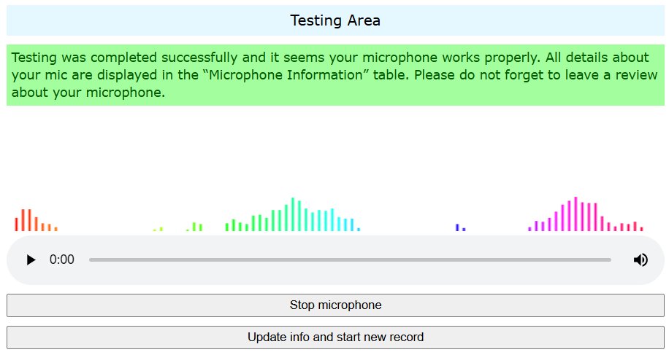Click the tallest green bar in the visualizer

point(293,214)
